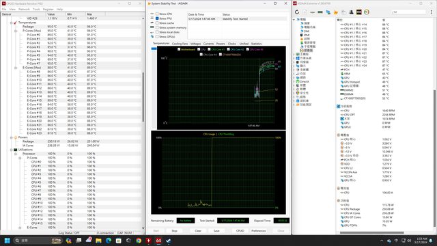Open the three-dot menu in AIDA64 Extreme
Viewport: 437px width, 246px height.
431,12
